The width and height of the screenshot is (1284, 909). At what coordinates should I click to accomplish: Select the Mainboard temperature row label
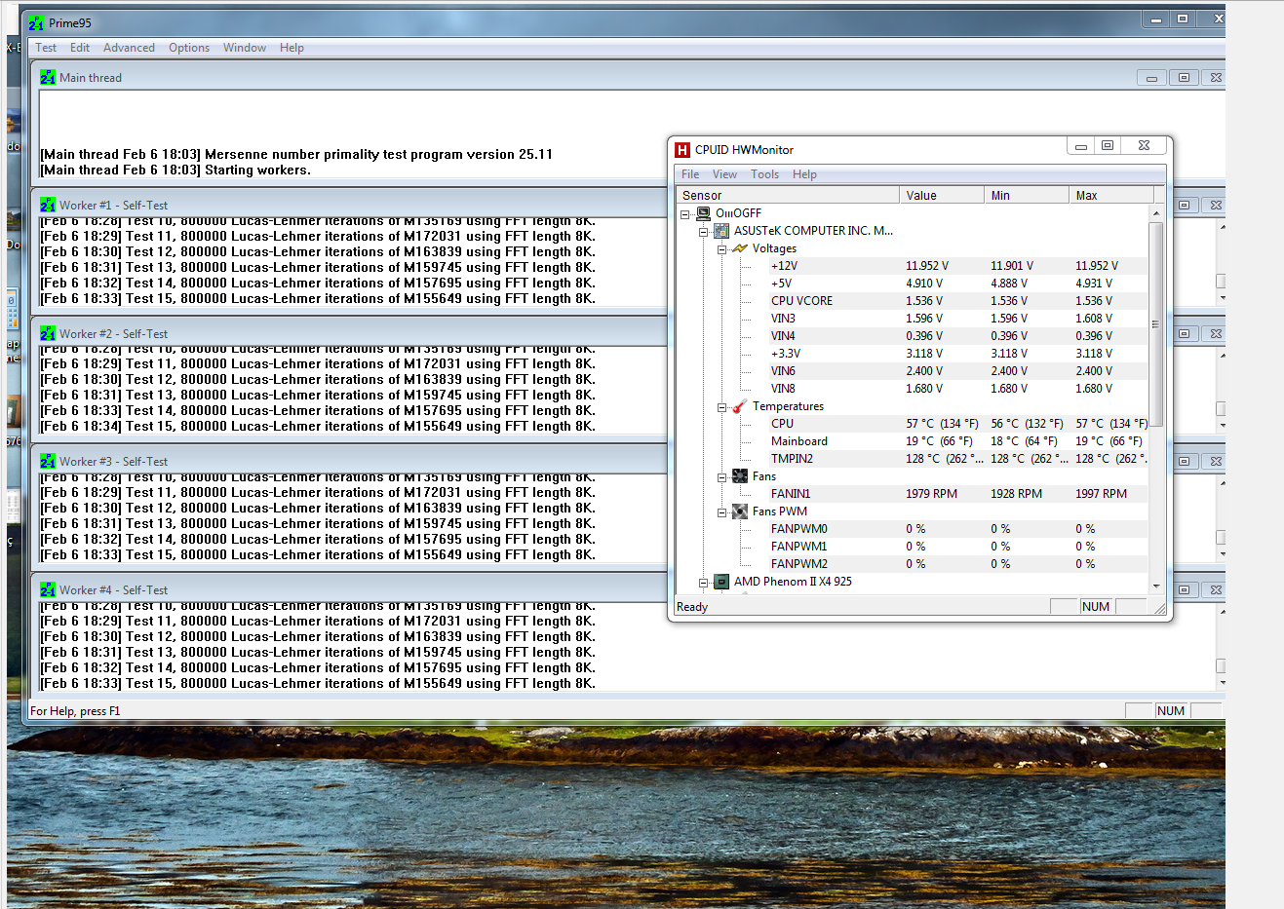[798, 441]
